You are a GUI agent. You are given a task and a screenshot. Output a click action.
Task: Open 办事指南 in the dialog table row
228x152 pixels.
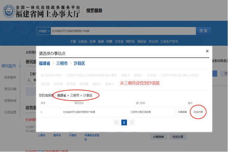(182, 112)
